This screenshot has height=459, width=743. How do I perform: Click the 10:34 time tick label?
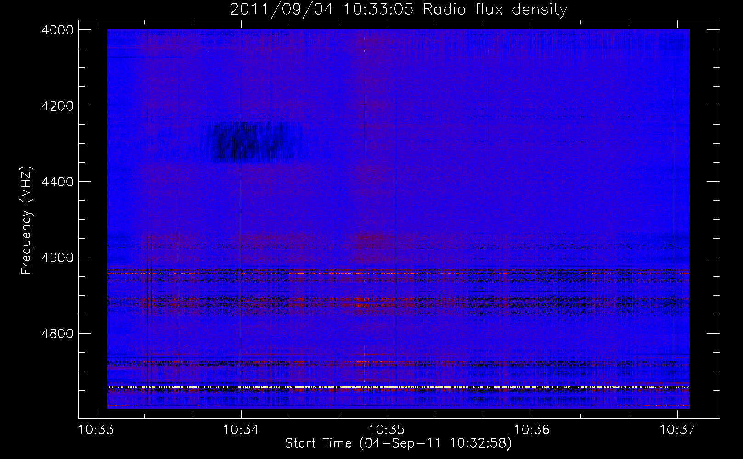click(x=241, y=430)
